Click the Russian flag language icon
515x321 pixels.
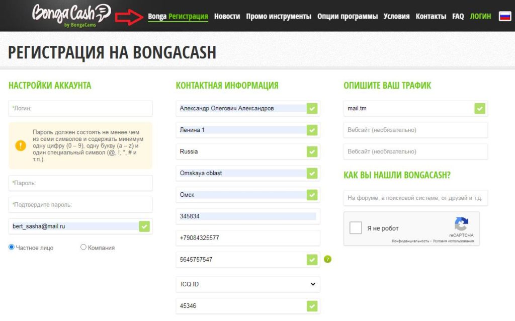coord(505,16)
